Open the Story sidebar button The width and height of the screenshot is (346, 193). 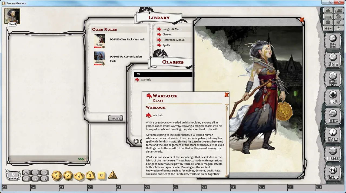coord(333,60)
